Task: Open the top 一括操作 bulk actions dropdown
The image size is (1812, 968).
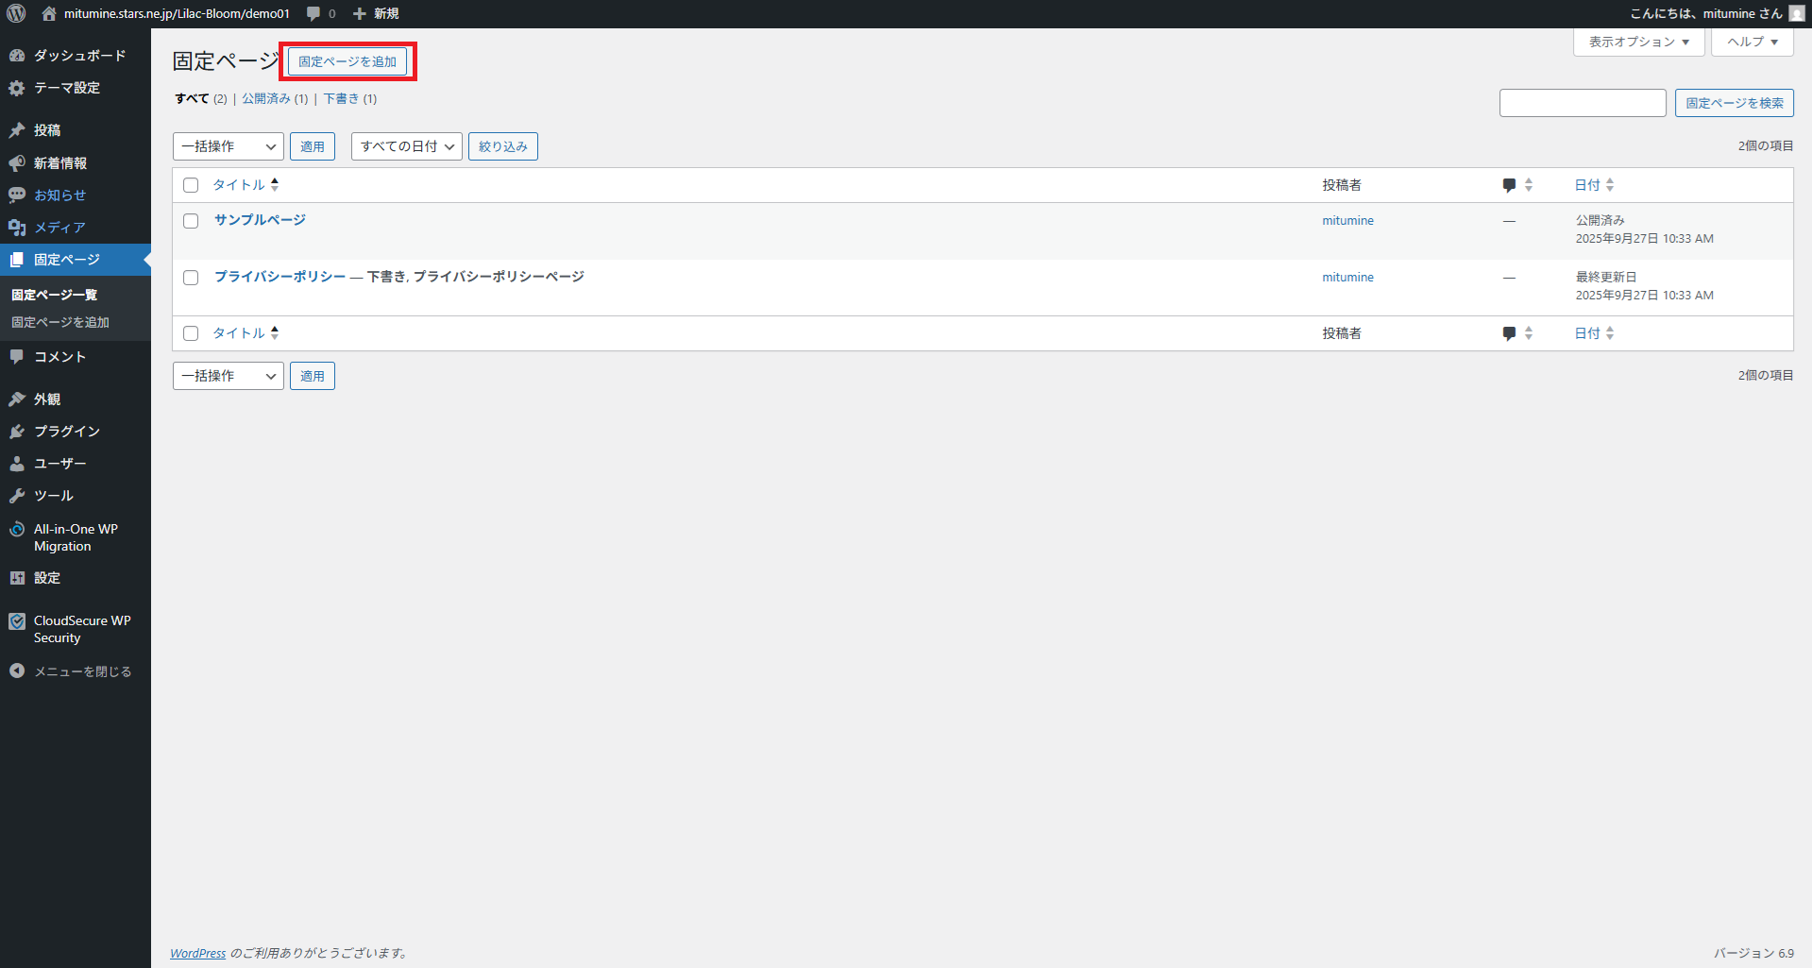Action: [x=228, y=146]
